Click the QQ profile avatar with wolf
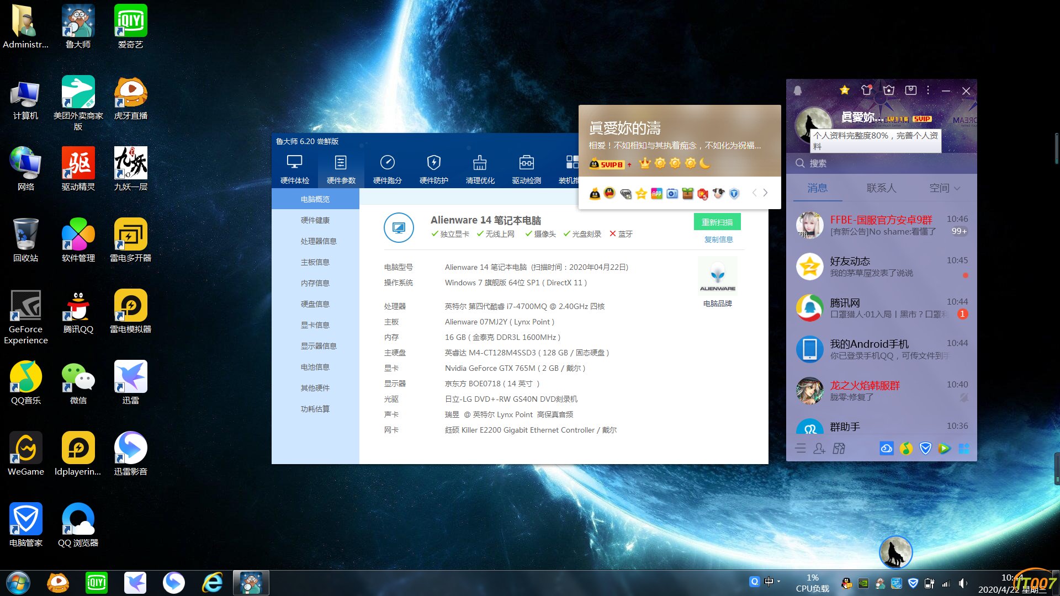The height and width of the screenshot is (596, 1060). [x=813, y=125]
